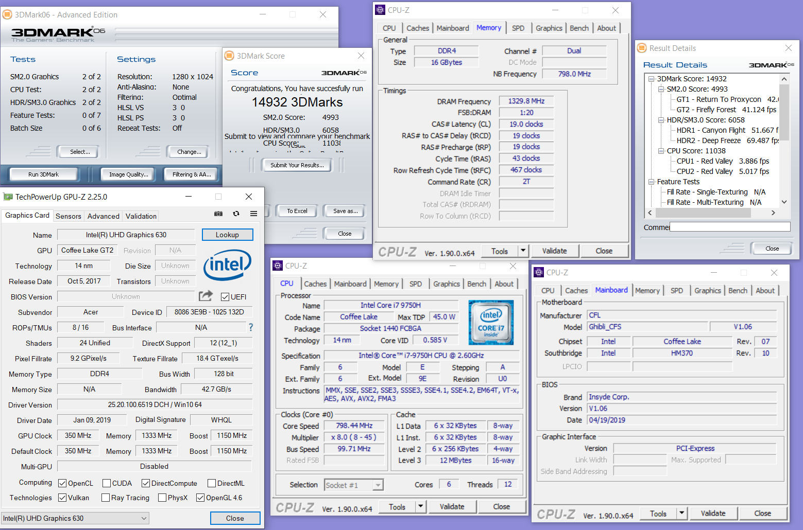Collapse the SM2.0 Score: 4993 tree node
This screenshot has width=803, height=530.
661,89
